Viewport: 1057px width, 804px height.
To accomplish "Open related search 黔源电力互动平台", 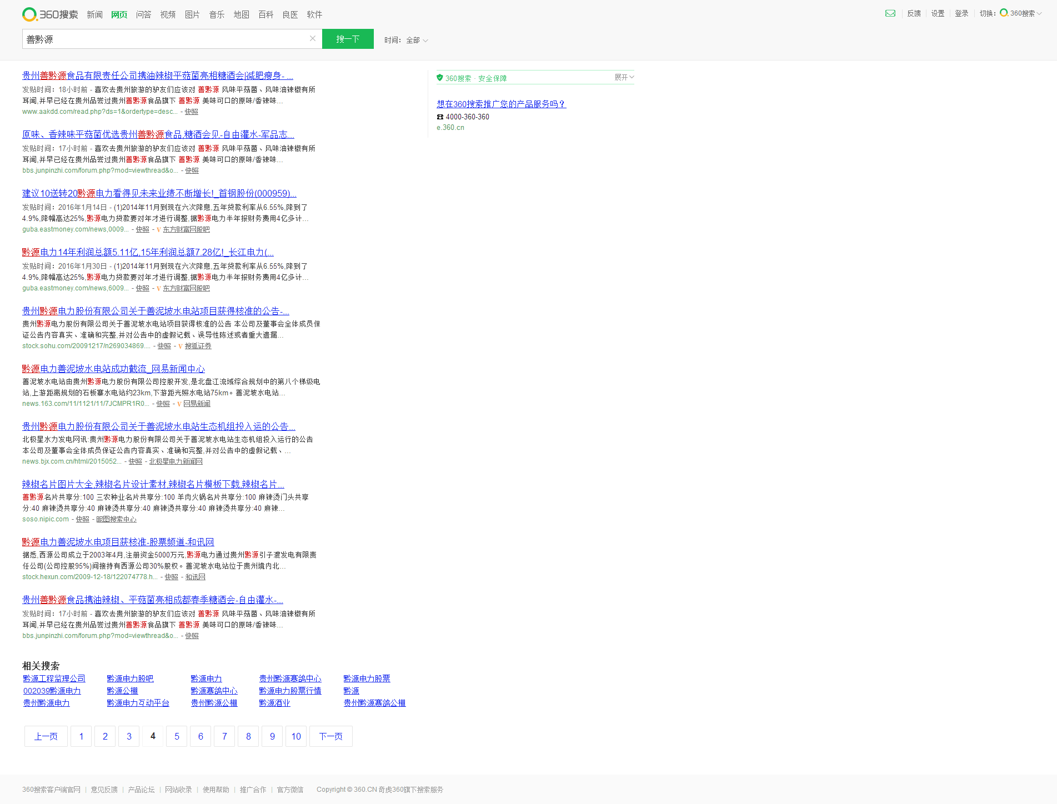I will click(x=138, y=703).
